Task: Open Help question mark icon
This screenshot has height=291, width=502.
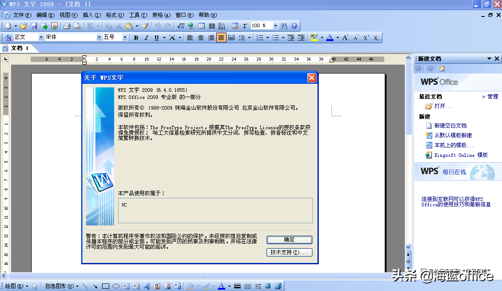Action: coord(294,26)
